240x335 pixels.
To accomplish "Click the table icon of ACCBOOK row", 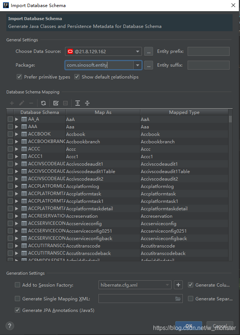I will click(x=24, y=134).
